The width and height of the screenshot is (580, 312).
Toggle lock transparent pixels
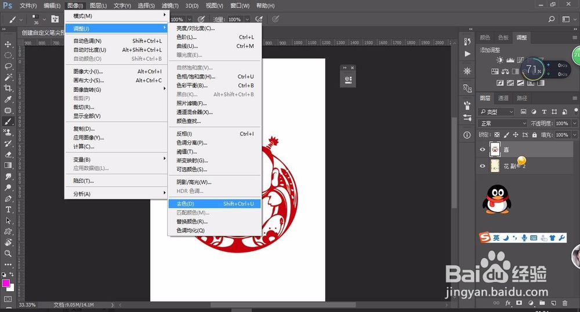point(497,135)
